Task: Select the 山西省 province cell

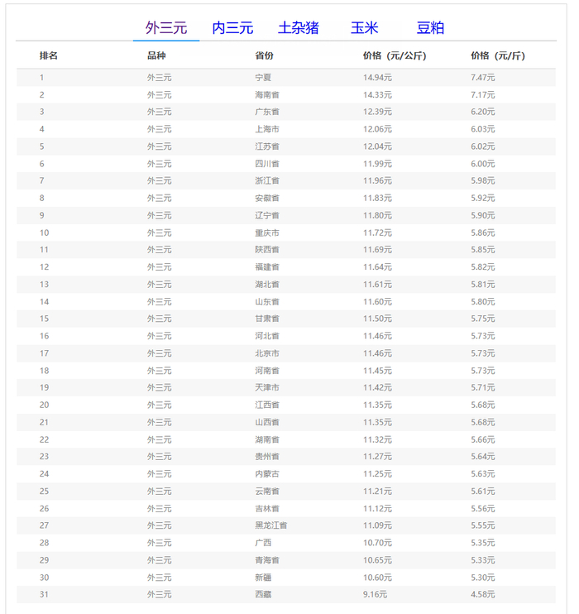Action: (267, 422)
